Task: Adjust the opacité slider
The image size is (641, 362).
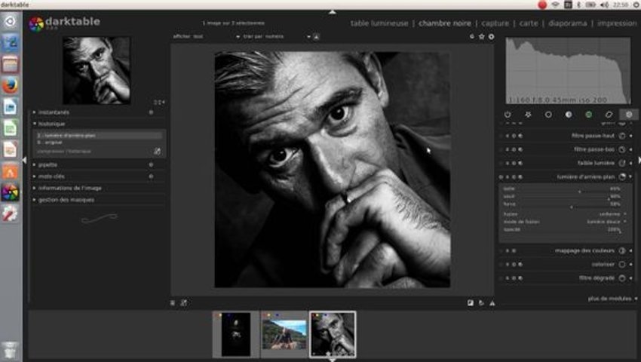Action: (x=563, y=229)
